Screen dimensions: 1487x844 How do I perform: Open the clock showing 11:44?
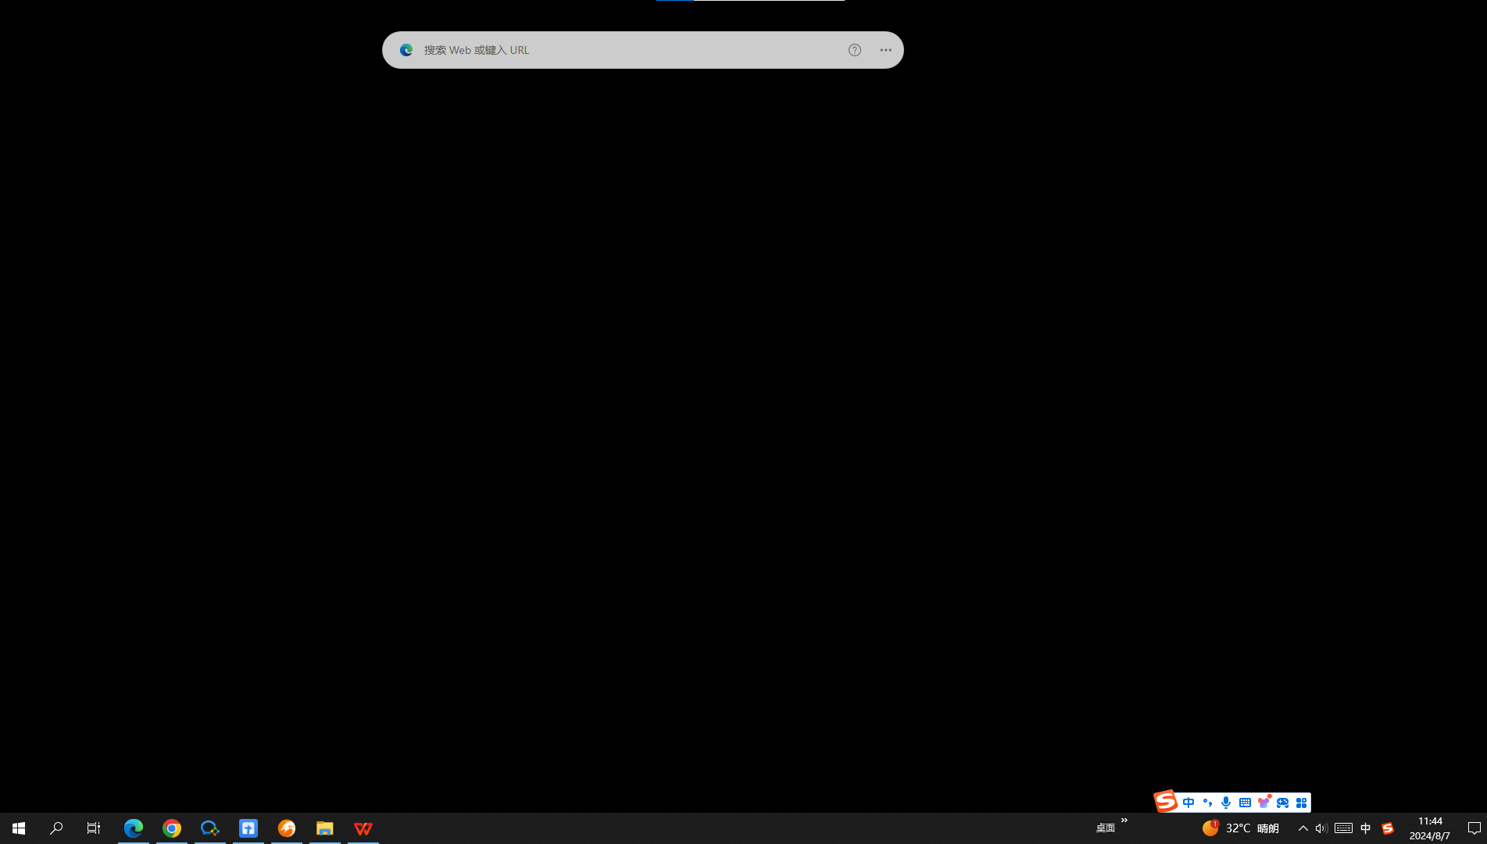coord(1429,828)
